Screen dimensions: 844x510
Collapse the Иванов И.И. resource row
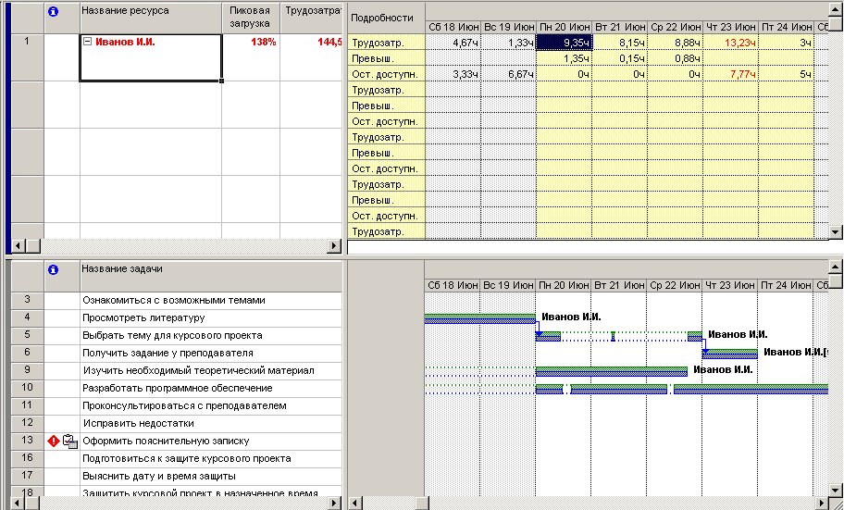(88, 42)
